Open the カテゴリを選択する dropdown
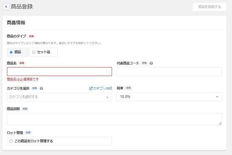The height and width of the screenshot is (155, 232). click(x=59, y=97)
